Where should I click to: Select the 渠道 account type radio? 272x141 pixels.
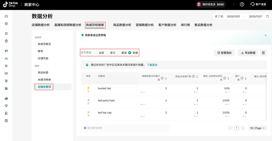118,53
